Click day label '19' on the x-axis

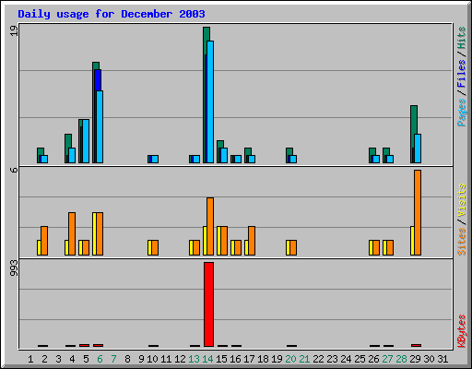(x=277, y=359)
